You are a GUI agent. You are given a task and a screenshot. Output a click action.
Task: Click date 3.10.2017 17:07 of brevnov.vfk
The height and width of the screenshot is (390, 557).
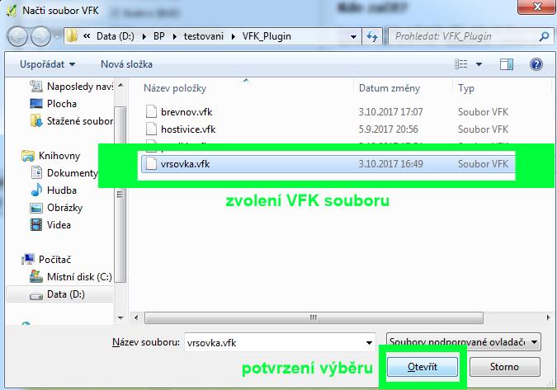(390, 112)
